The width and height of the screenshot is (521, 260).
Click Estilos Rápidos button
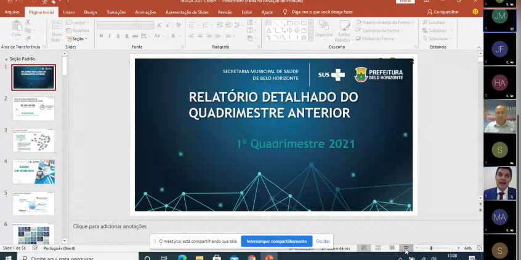click(344, 31)
